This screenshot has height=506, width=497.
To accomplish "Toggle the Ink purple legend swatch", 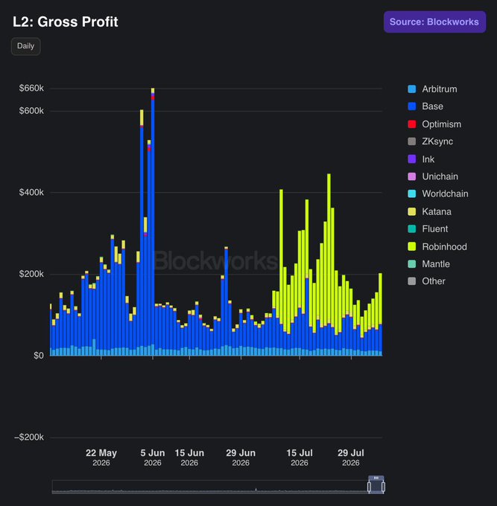I will (412, 159).
